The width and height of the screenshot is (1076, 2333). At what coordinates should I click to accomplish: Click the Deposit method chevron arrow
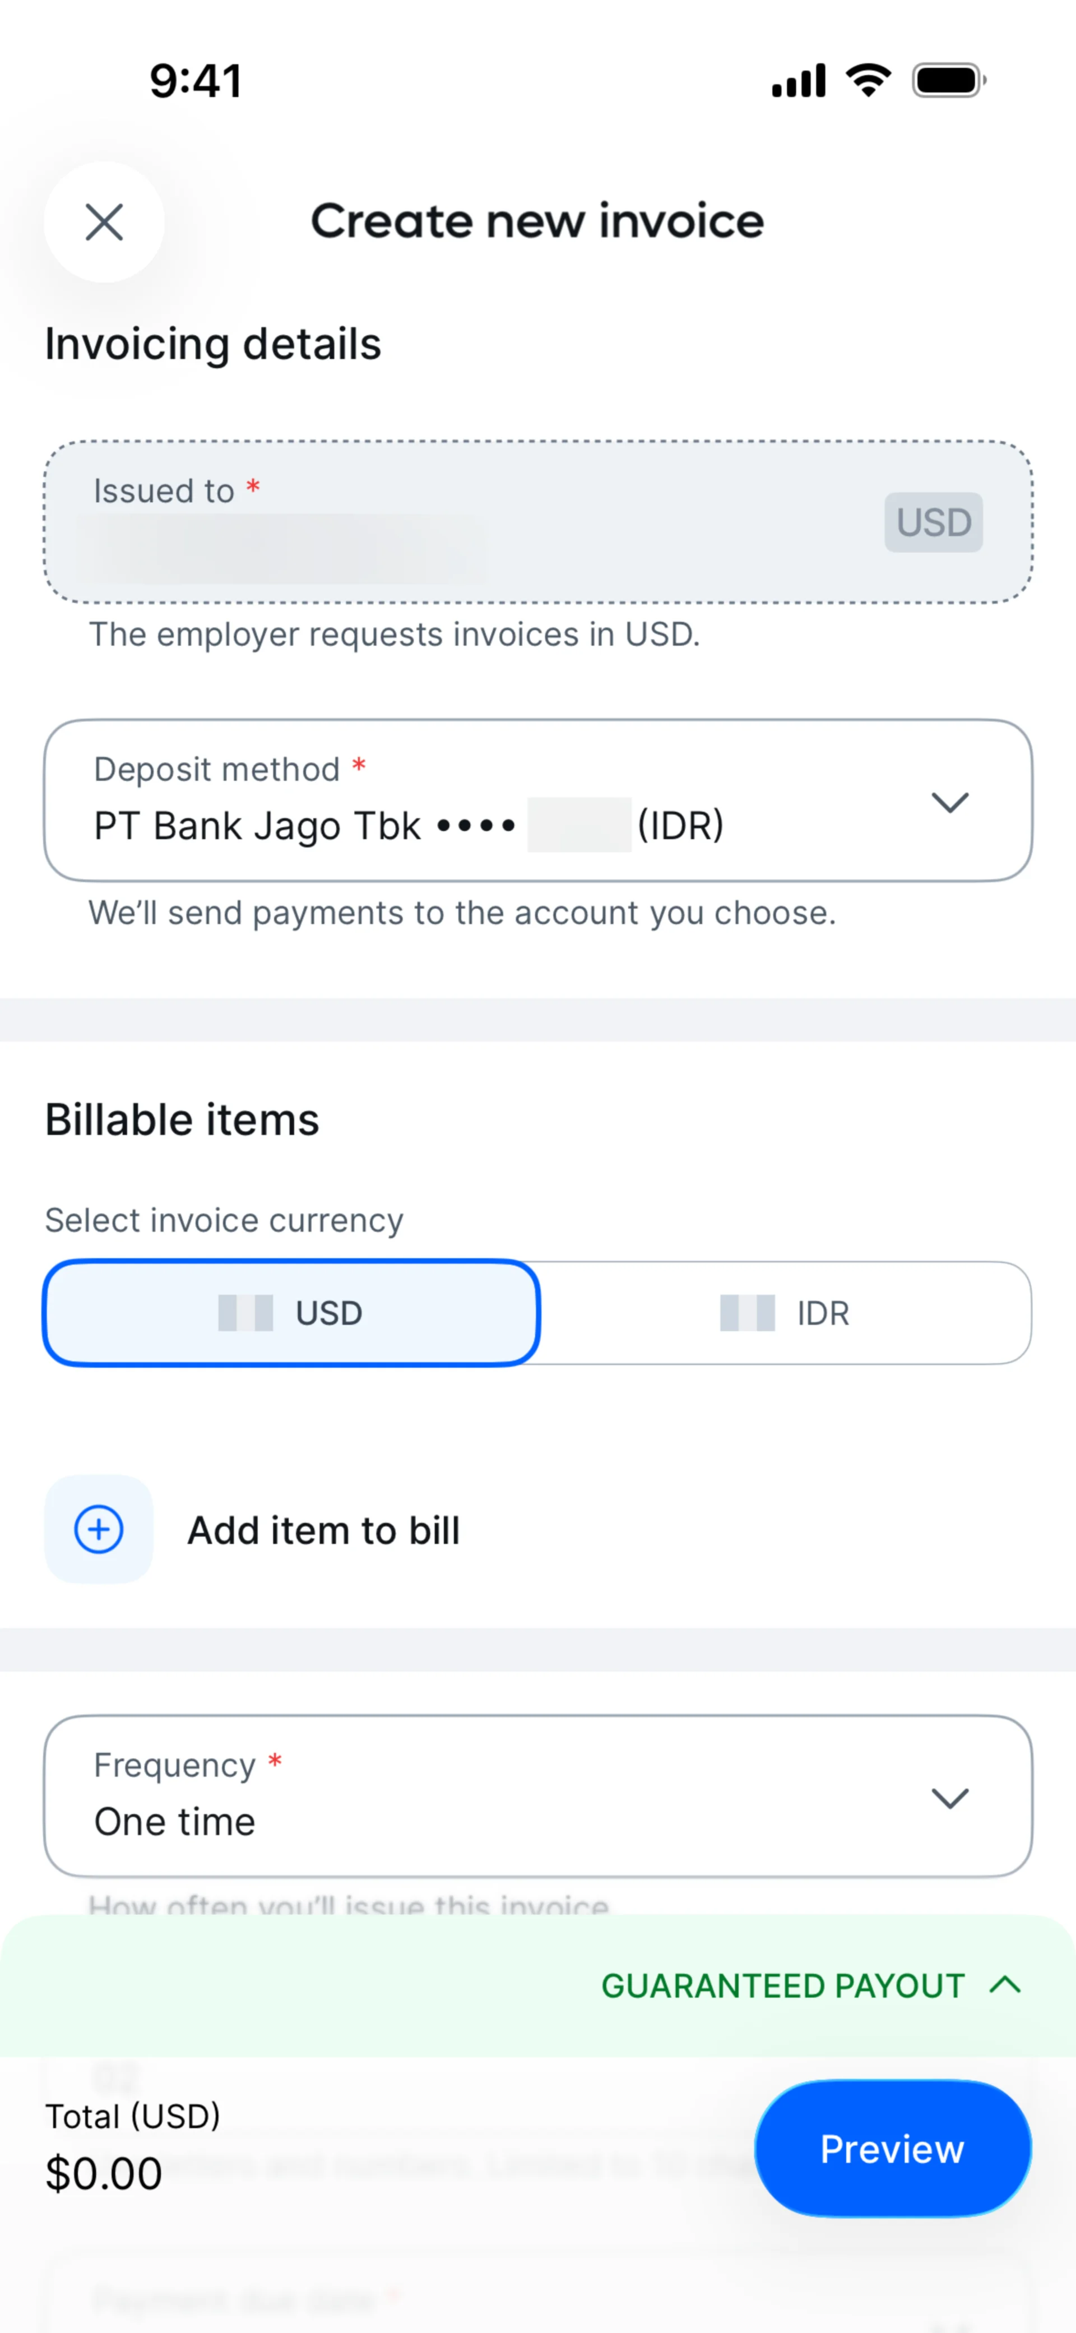pyautogui.click(x=950, y=802)
